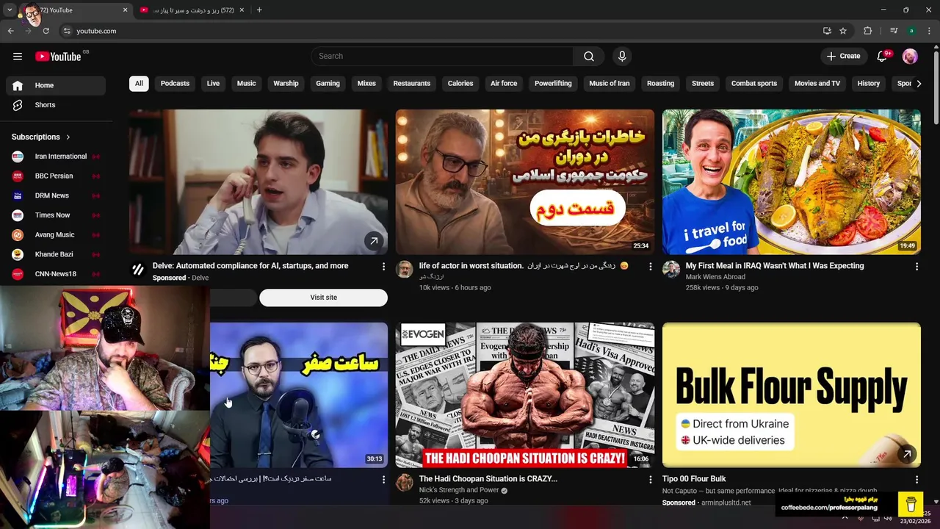This screenshot has height=529, width=940.
Task: Select the Restaurants filter chip
Action: tap(412, 84)
